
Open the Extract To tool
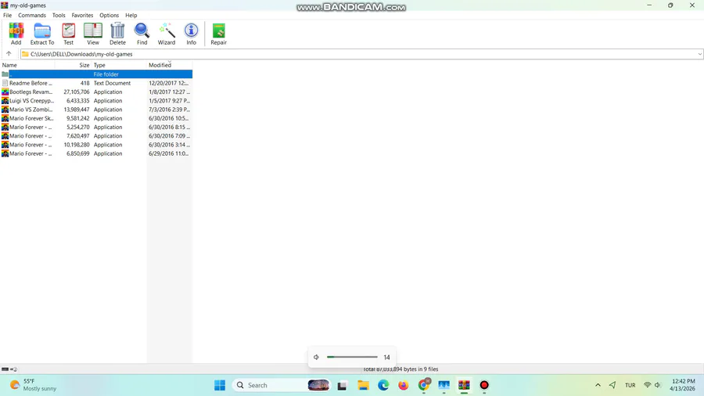[x=42, y=34]
